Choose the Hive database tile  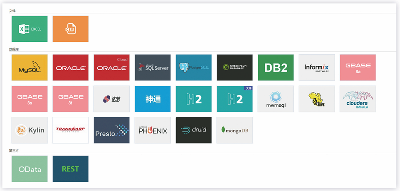pyautogui.click(x=317, y=99)
